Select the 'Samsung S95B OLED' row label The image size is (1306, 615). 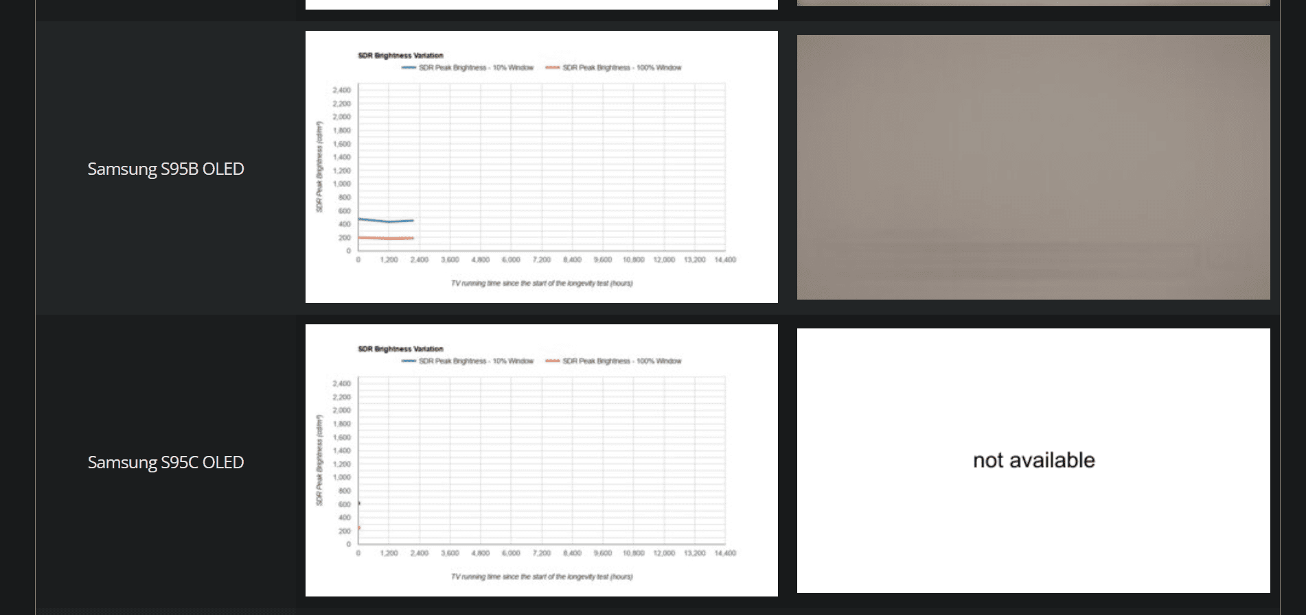[165, 169]
